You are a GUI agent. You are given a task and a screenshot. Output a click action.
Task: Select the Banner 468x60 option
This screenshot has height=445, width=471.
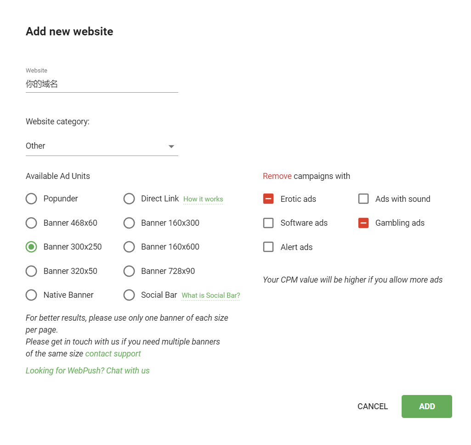click(x=31, y=223)
